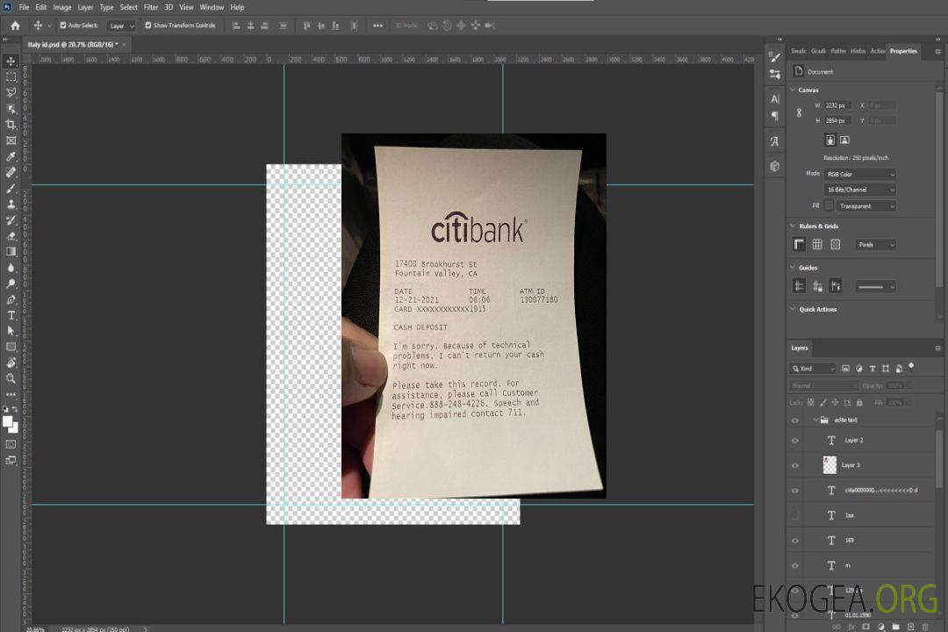Open the 16 Bits/Channel dropdown
The image size is (948, 632).
pyautogui.click(x=861, y=190)
